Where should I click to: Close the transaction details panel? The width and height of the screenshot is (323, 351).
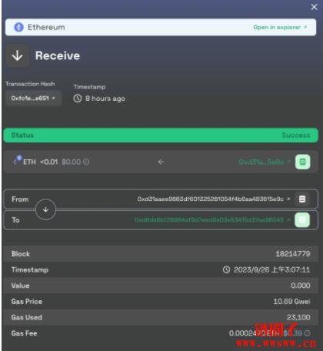(314, 7)
